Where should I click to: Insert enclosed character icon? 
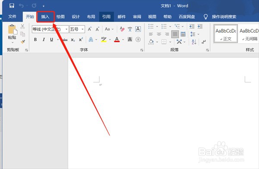[x=138, y=40]
